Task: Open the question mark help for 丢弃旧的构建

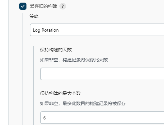Action: (x=63, y=6)
